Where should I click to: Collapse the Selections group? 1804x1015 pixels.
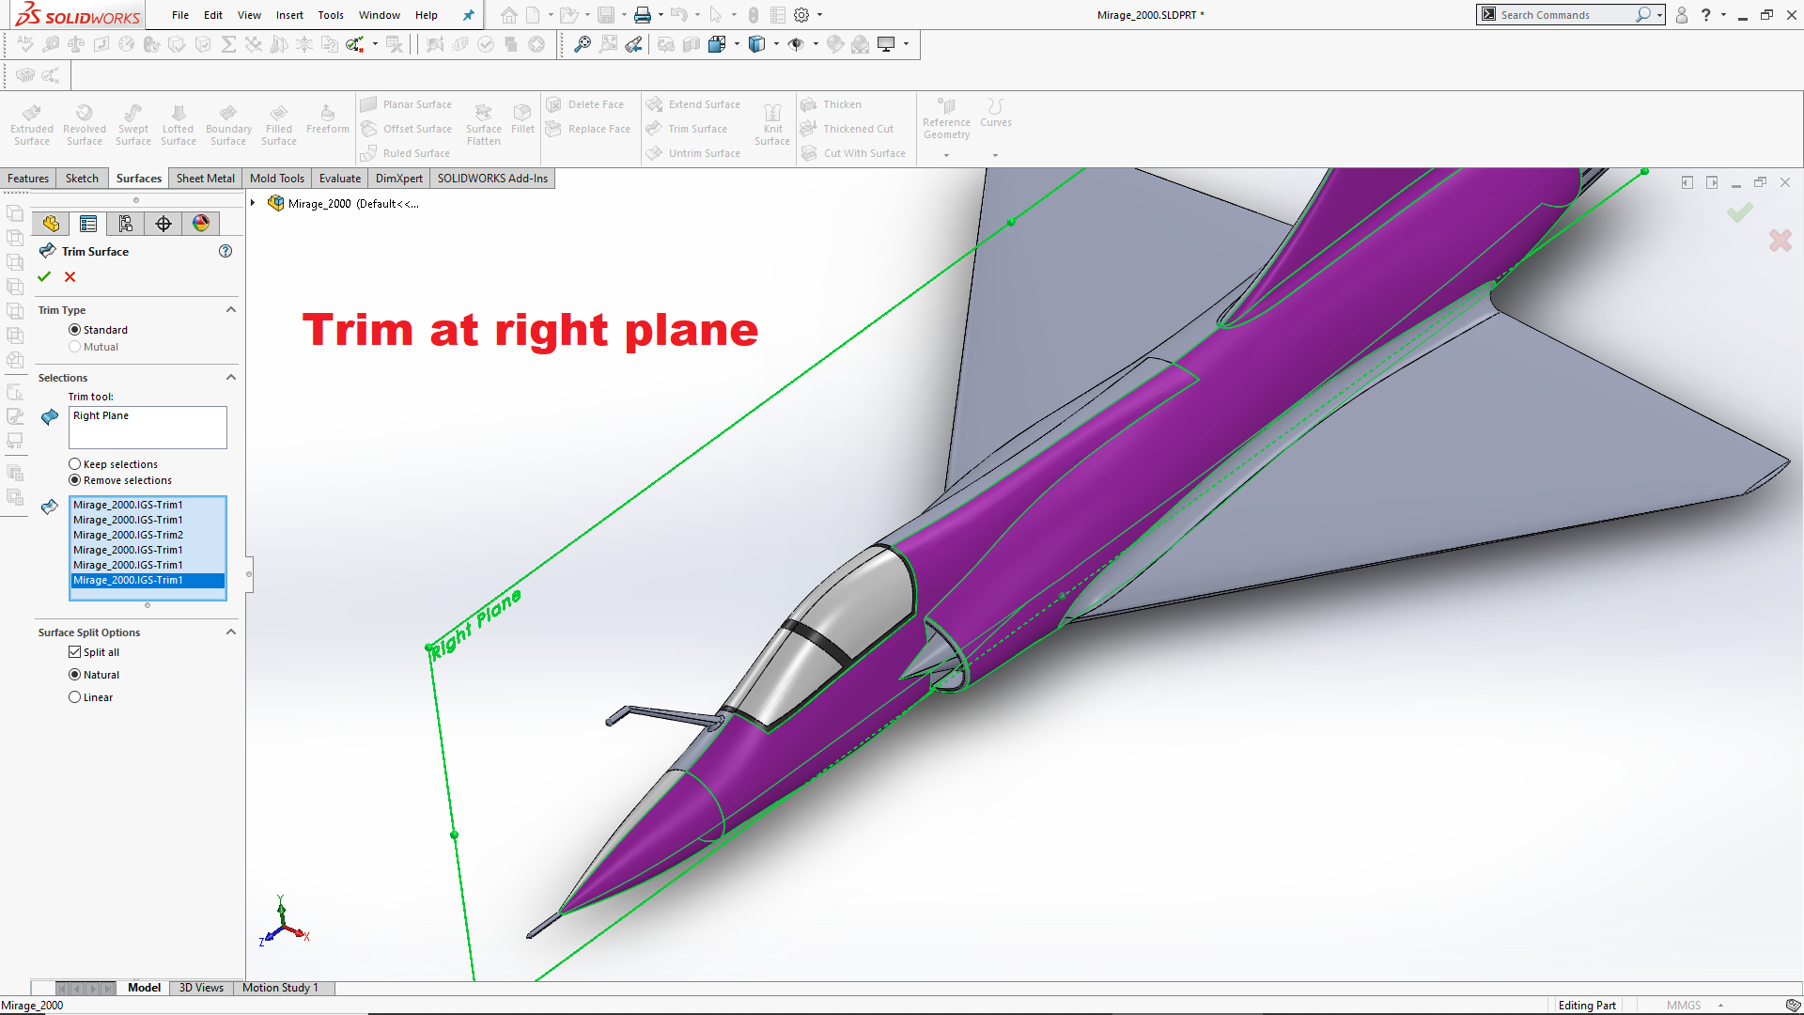tap(230, 377)
